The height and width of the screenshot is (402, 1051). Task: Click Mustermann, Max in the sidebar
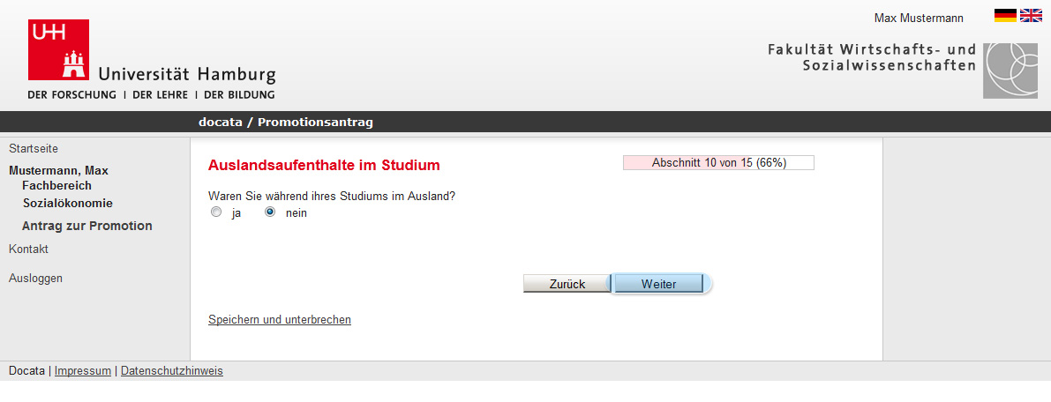(58, 171)
